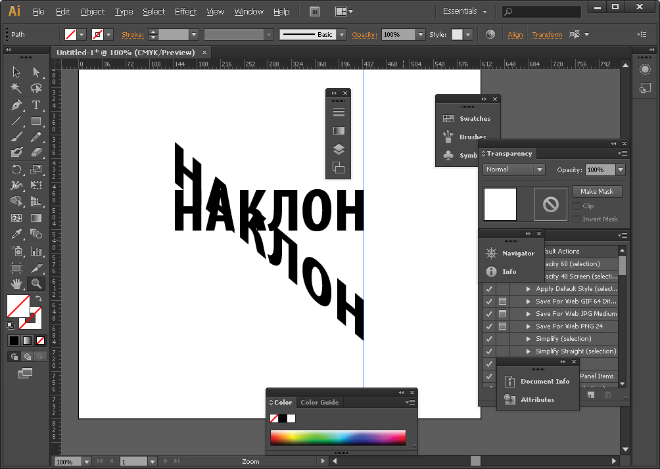The height and width of the screenshot is (469, 660).
Task: Open the Swatches panel icon
Action: click(x=448, y=119)
